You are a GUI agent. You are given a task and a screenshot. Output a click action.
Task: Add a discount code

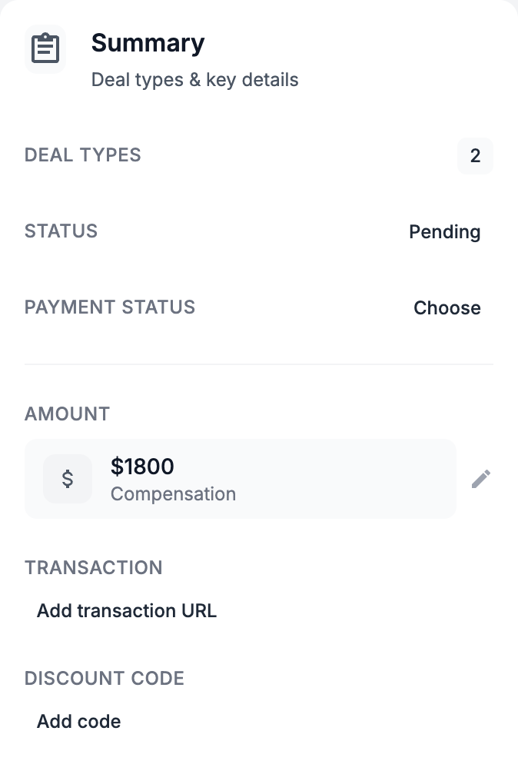point(78,722)
